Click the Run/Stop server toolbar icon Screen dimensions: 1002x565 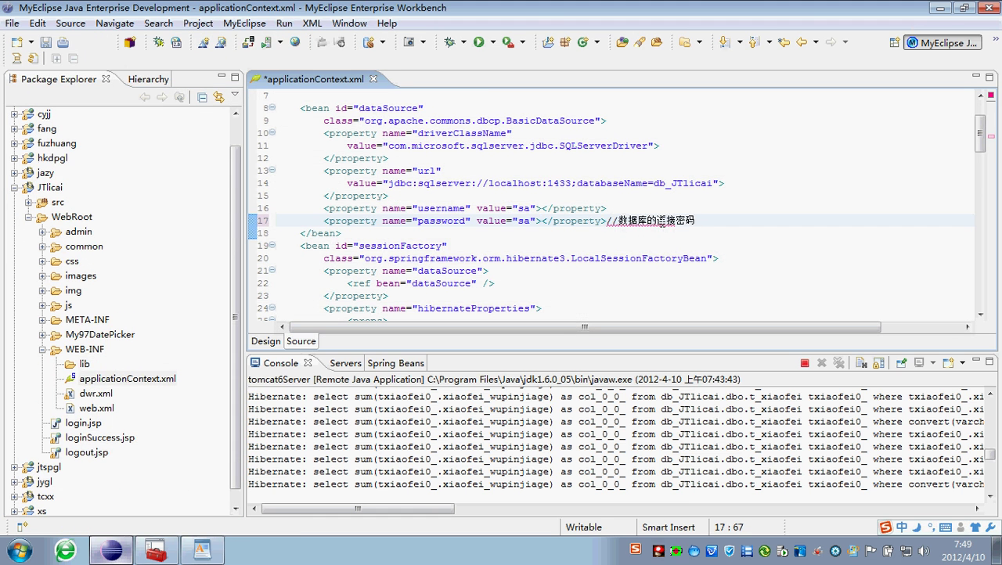click(267, 42)
